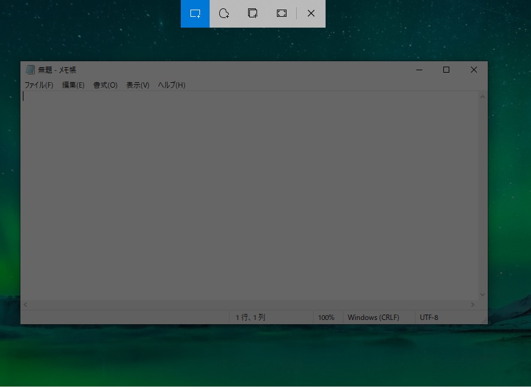531x389 pixels.
Task: Click the 'Windows (CRLF)' status entry
Action: click(x=374, y=318)
